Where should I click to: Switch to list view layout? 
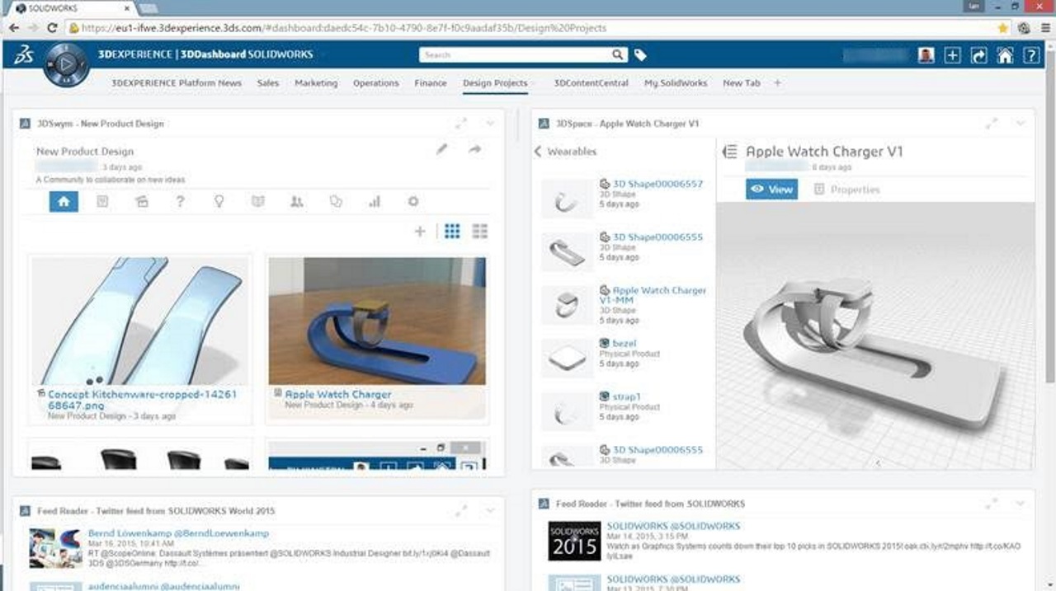(x=479, y=232)
